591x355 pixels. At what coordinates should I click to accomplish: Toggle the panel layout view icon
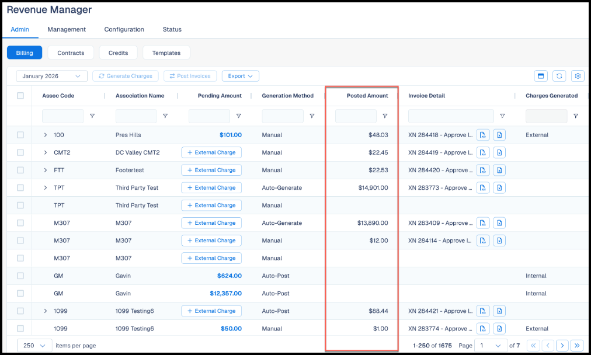click(541, 76)
